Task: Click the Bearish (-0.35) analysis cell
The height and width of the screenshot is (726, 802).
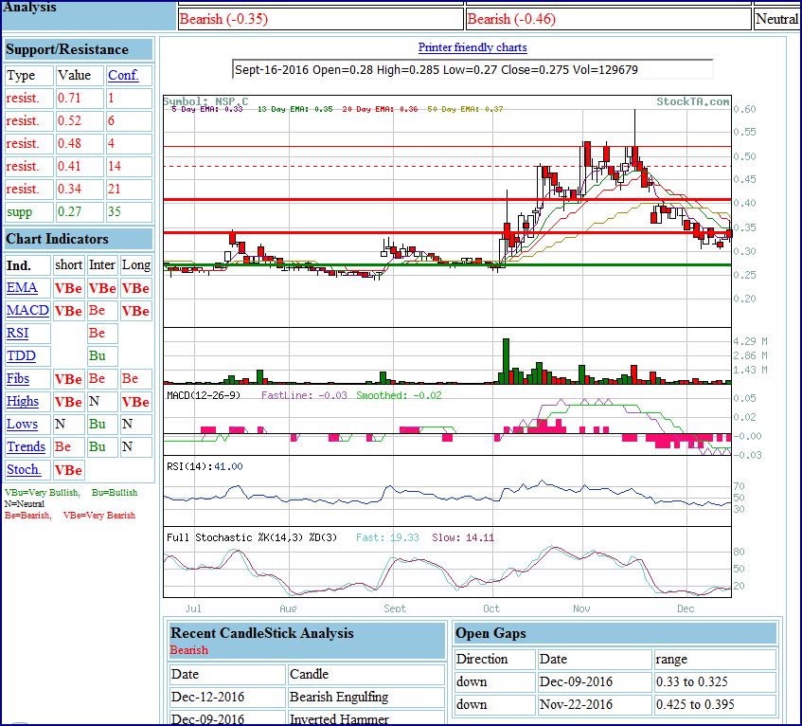Action: click(319, 19)
